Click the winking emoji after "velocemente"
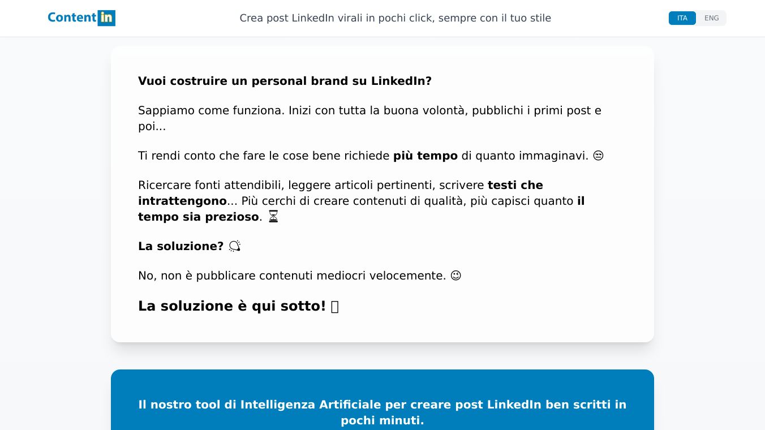This screenshot has height=430, width=765. coord(455,276)
